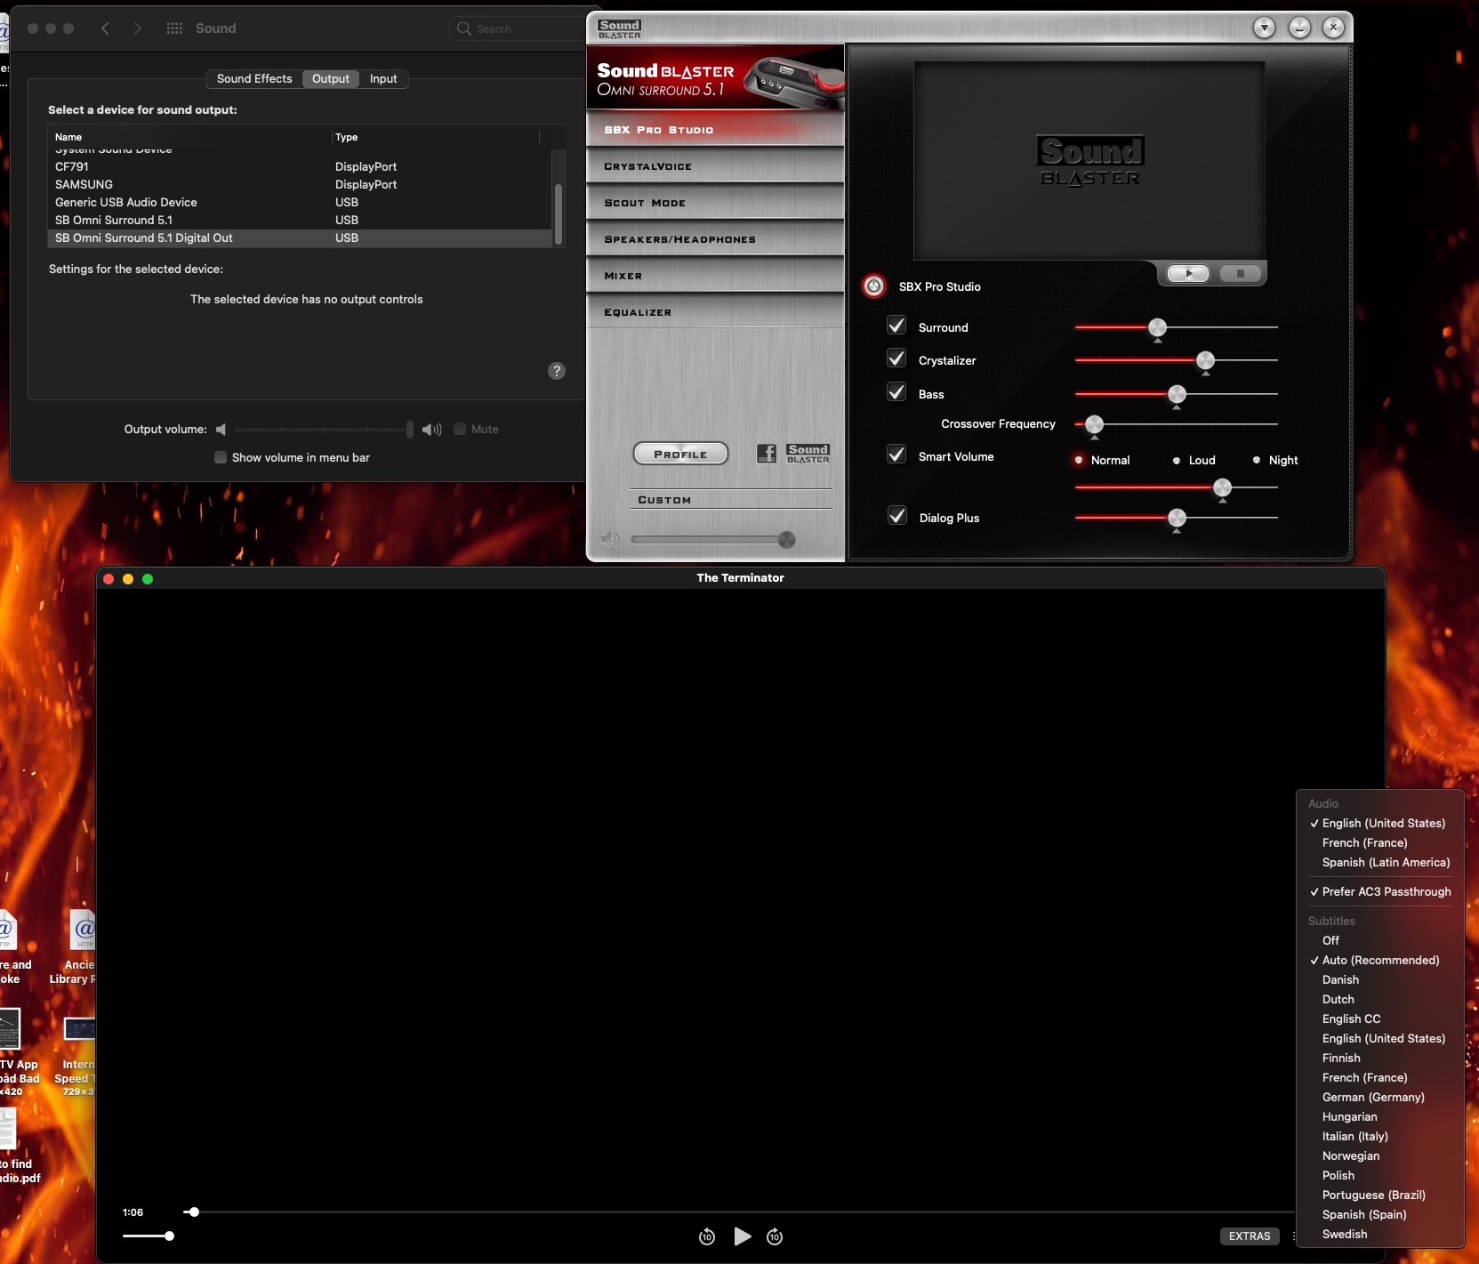The height and width of the screenshot is (1264, 1479).
Task: Toggle Show volume in menu bar checkbox
Action: click(x=221, y=457)
